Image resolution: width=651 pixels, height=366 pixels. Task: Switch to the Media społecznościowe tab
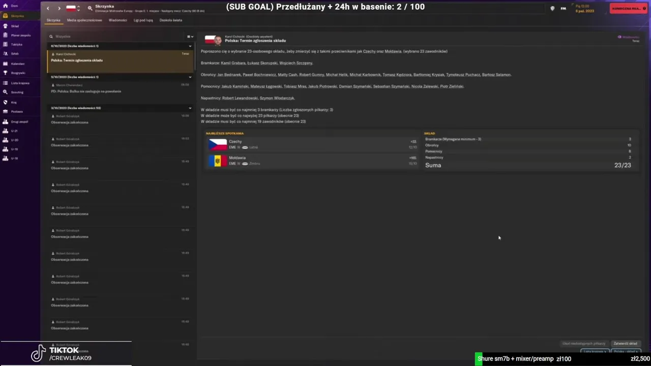click(84, 20)
